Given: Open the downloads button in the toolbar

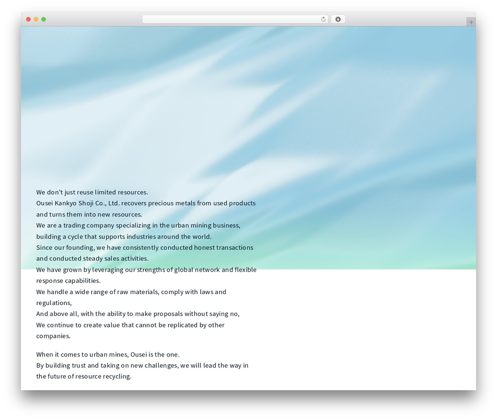Looking at the screenshot, I should pos(338,19).
